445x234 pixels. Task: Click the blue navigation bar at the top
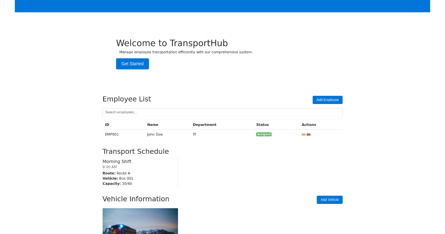222,6
